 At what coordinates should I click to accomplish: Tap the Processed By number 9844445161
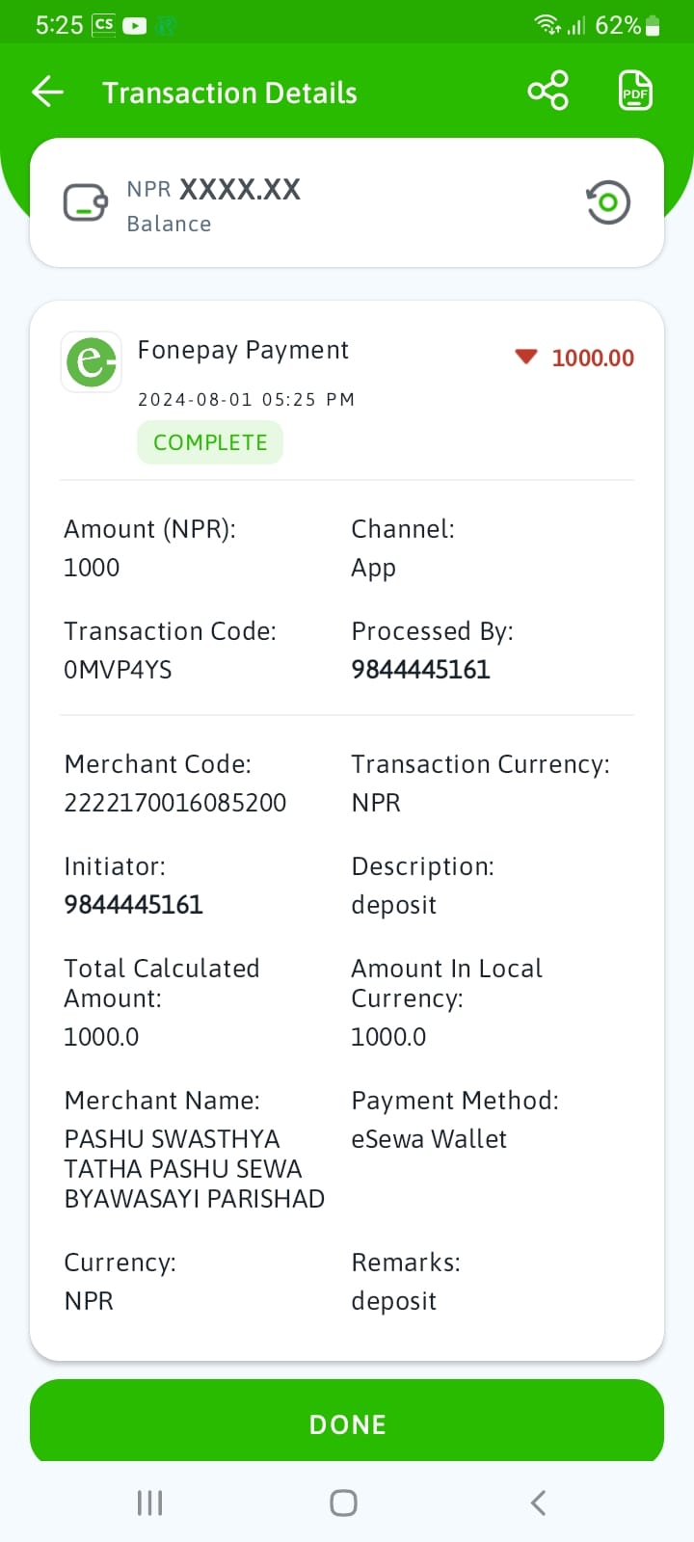420,670
